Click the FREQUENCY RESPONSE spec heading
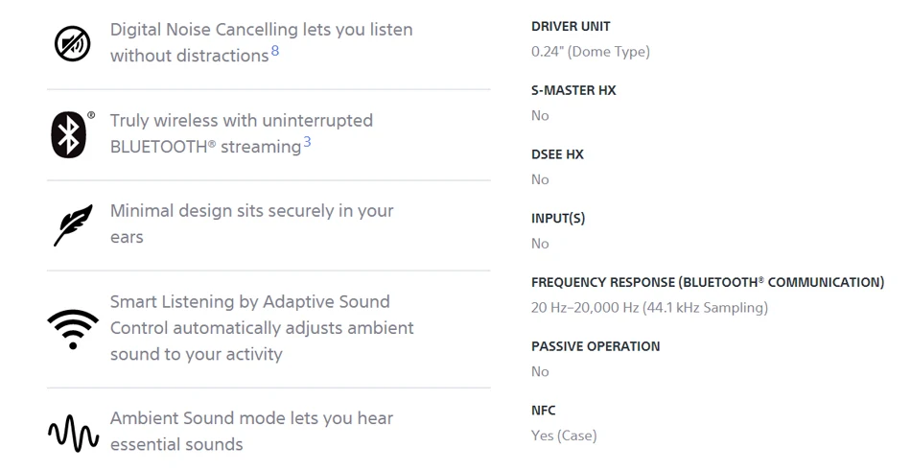Viewport: 911px width, 471px height. click(x=707, y=282)
